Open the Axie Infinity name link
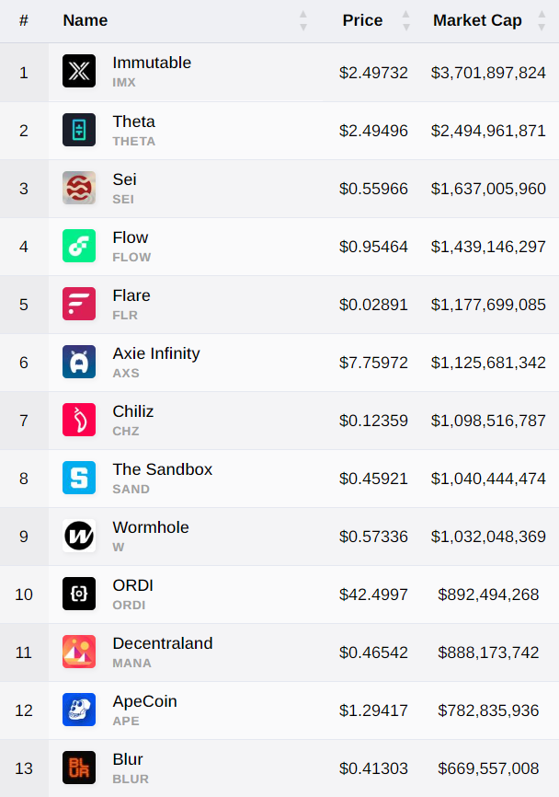The height and width of the screenshot is (797, 559). [x=156, y=353]
